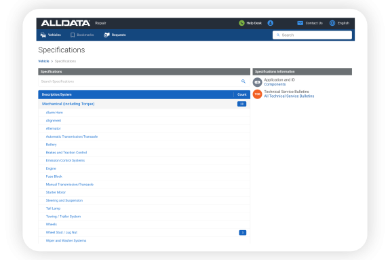Sort by Count column header
This screenshot has width=390, height=260.
[241, 94]
